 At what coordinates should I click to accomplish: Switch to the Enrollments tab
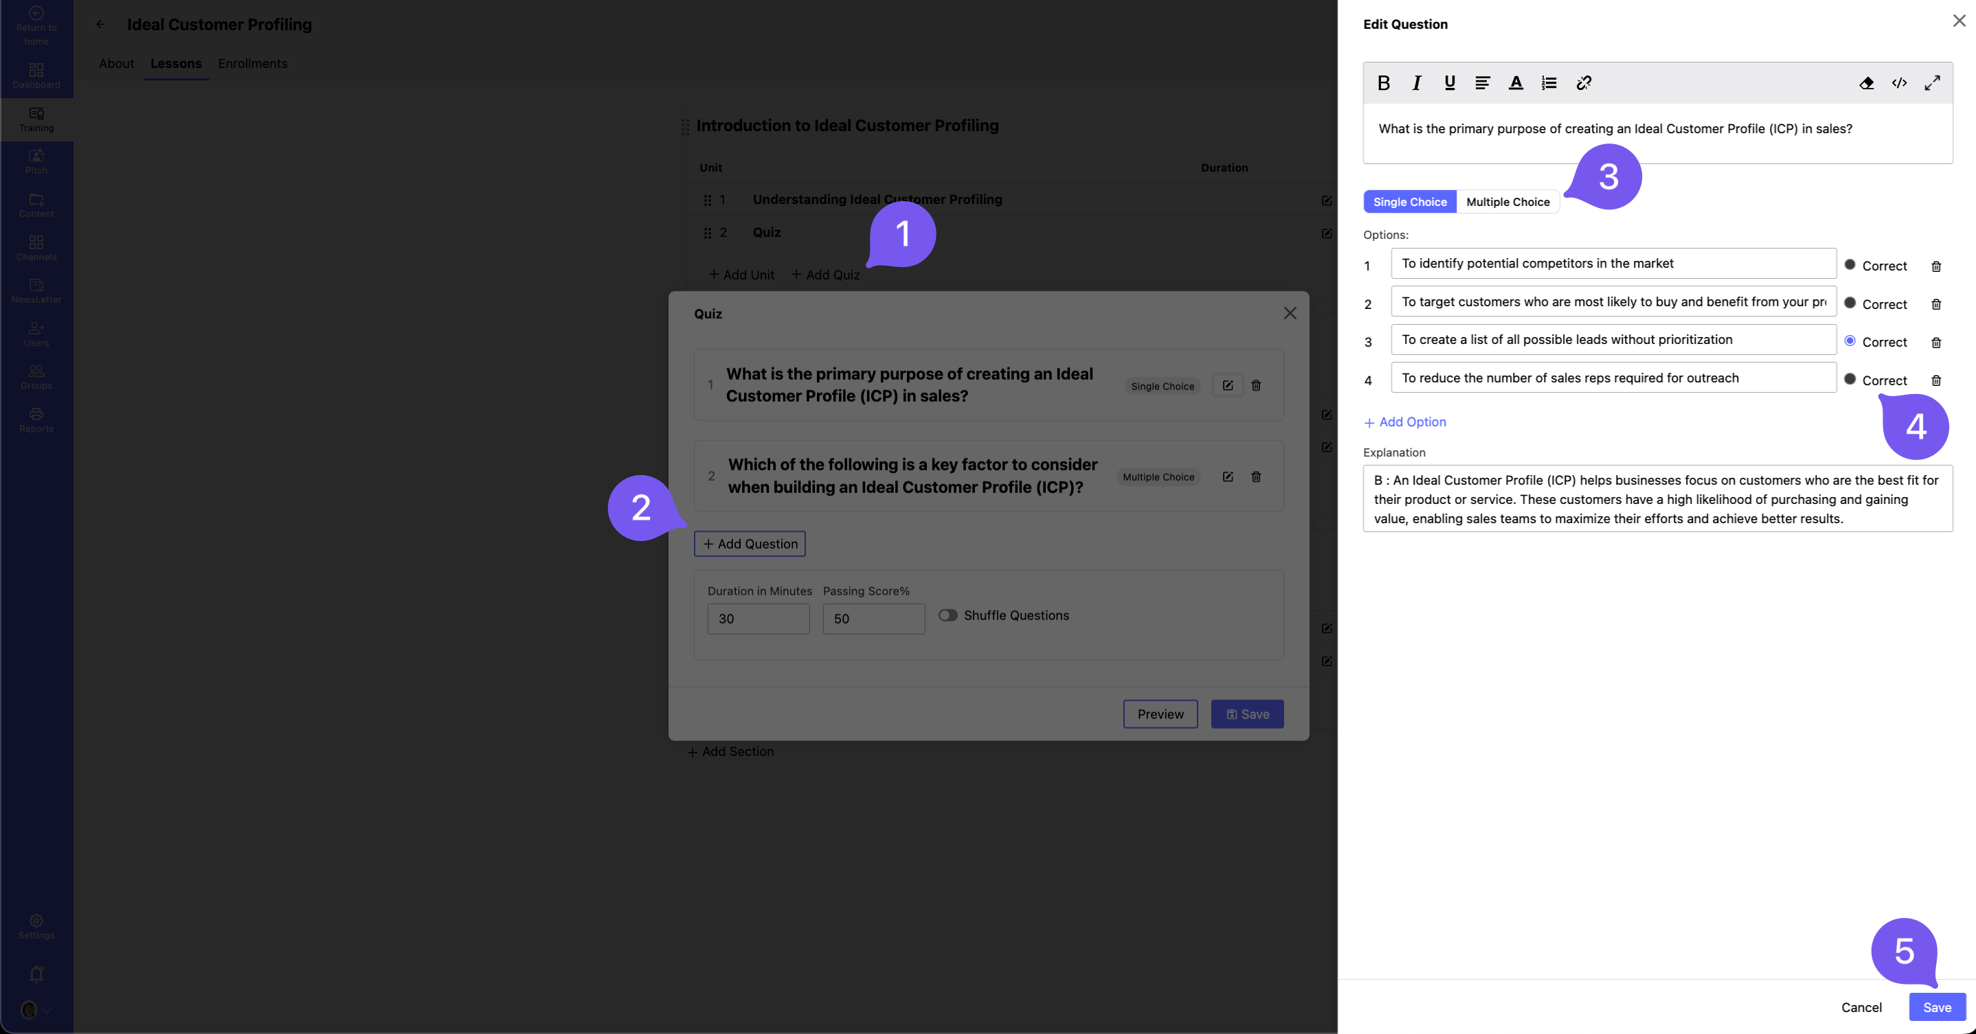[252, 64]
